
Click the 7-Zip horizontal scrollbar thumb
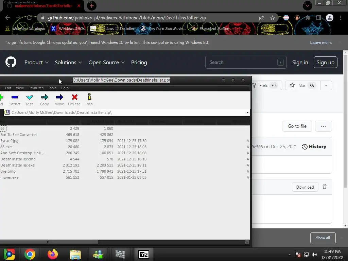(x=49, y=242)
